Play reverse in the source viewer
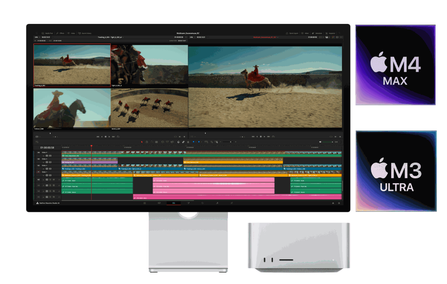 (102, 137)
